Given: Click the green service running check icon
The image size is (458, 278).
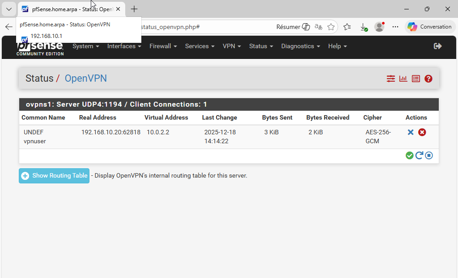Looking at the screenshot, I should click(409, 155).
